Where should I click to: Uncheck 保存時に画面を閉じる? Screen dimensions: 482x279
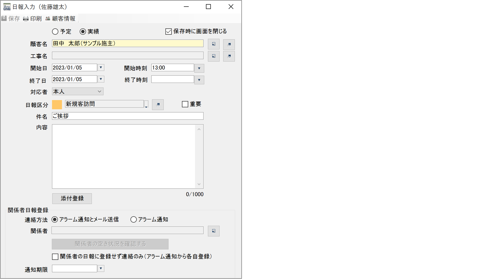click(x=168, y=31)
